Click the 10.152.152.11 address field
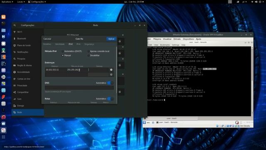The height and width of the screenshot is (150, 266). tap(56, 70)
